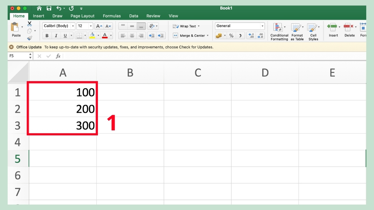Open the Data ribbon tab
Screen dimensions: 374x210
[133, 16]
